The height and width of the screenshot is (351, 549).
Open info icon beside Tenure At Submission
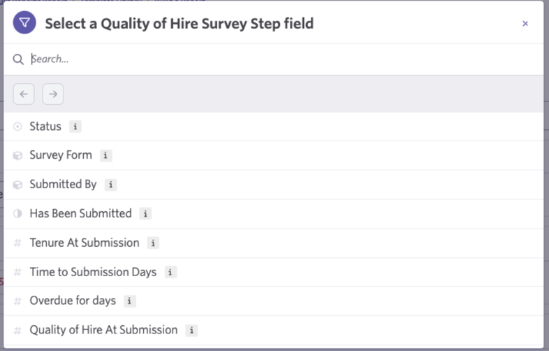click(153, 243)
